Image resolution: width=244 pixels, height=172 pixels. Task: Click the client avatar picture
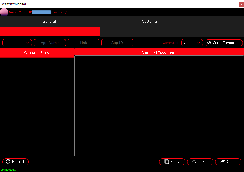tap(4, 12)
